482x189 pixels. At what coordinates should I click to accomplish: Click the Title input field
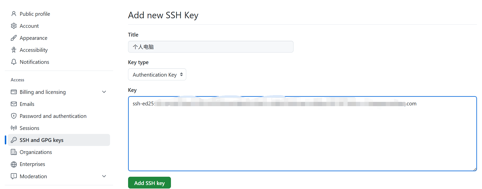211,47
